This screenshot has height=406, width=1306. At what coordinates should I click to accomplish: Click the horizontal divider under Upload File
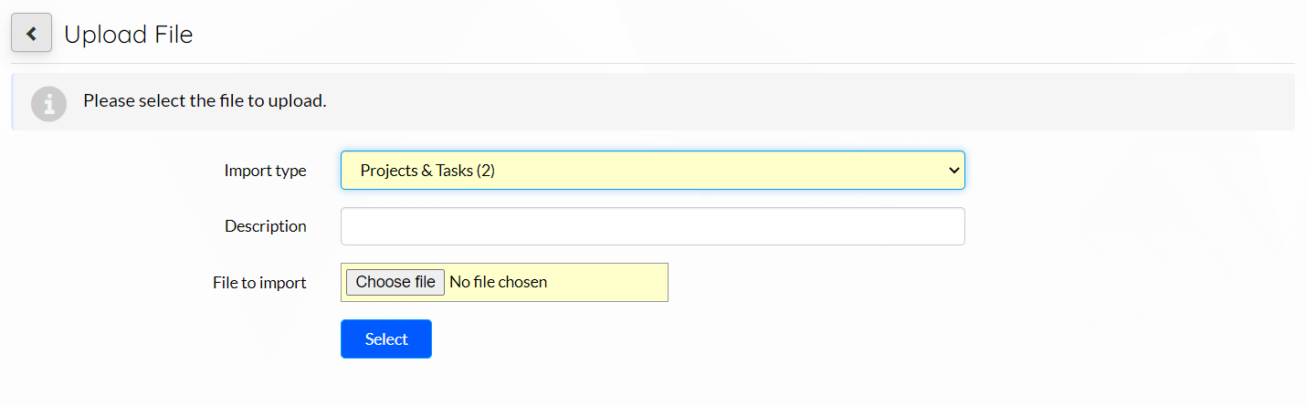point(653,63)
